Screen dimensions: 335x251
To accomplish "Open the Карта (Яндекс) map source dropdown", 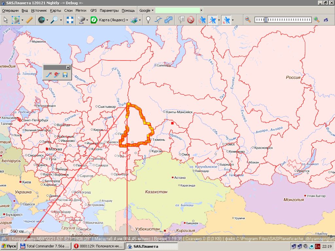I will click(x=111, y=20).
